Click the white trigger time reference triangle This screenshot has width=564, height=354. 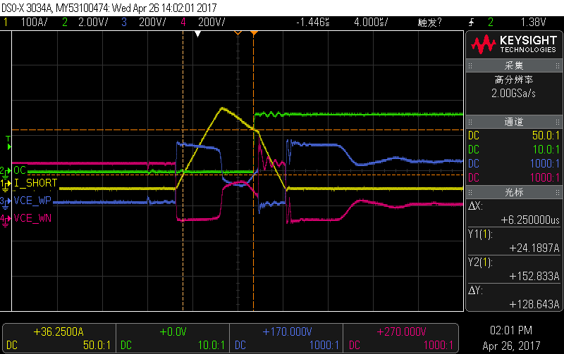tap(197, 34)
